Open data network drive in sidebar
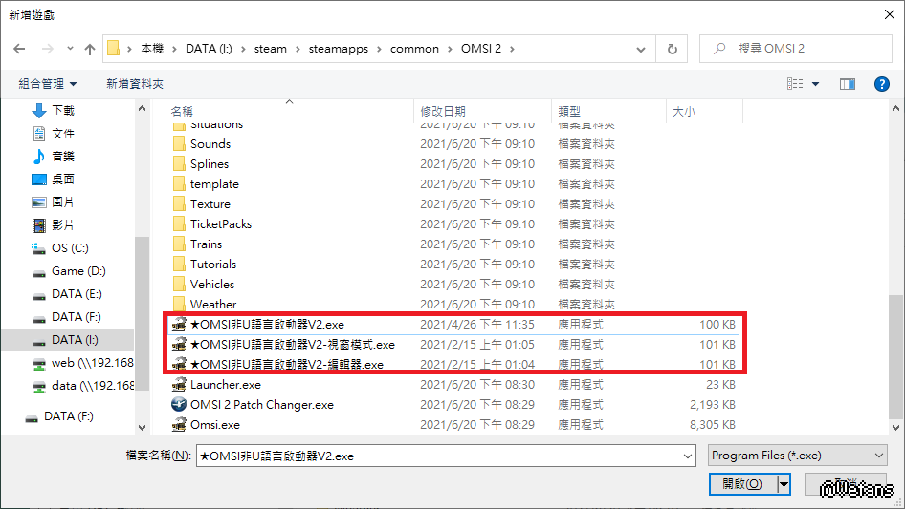The height and width of the screenshot is (509, 905). [x=93, y=386]
